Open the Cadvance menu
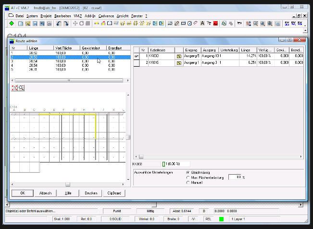 coord(106,16)
